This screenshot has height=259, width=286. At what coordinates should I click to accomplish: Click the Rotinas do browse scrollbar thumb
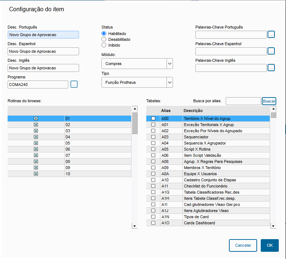(x=135, y=123)
